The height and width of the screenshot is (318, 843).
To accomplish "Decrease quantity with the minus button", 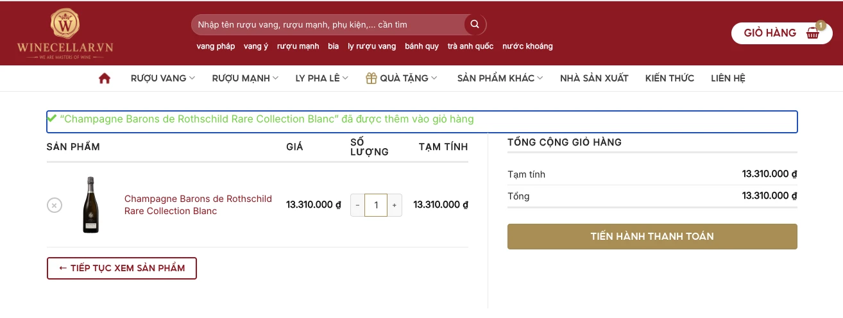I will (x=357, y=205).
